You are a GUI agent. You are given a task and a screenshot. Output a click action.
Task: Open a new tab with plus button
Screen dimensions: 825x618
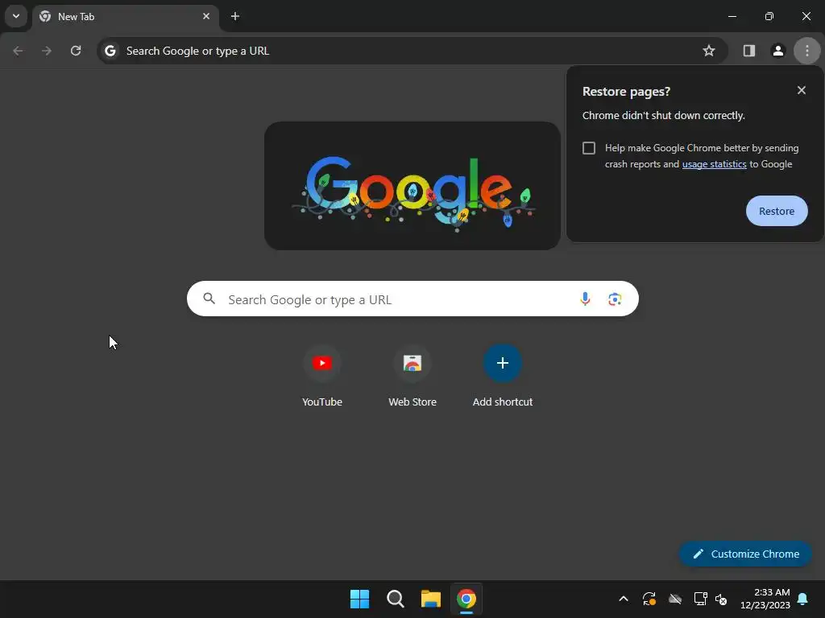tap(235, 16)
